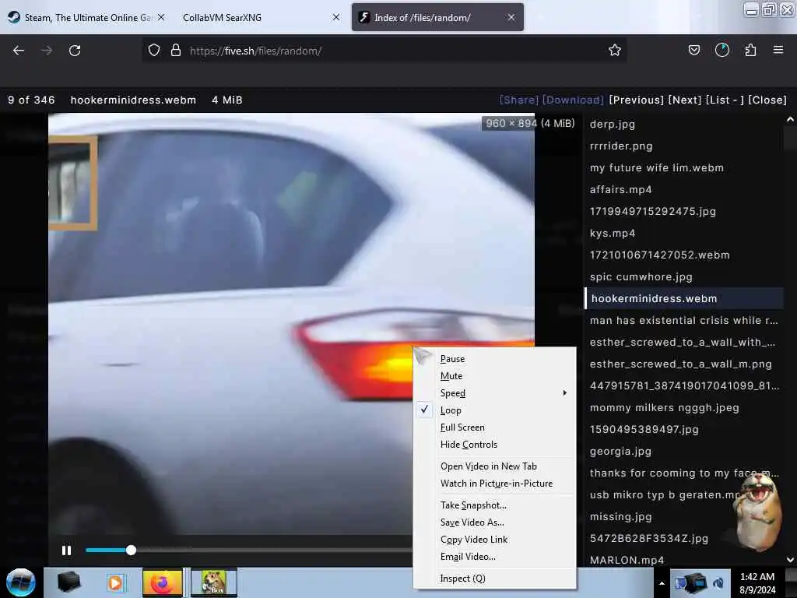The width and height of the screenshot is (797, 598).
Task: Open rrrrider.png in the file list
Action: [620, 146]
